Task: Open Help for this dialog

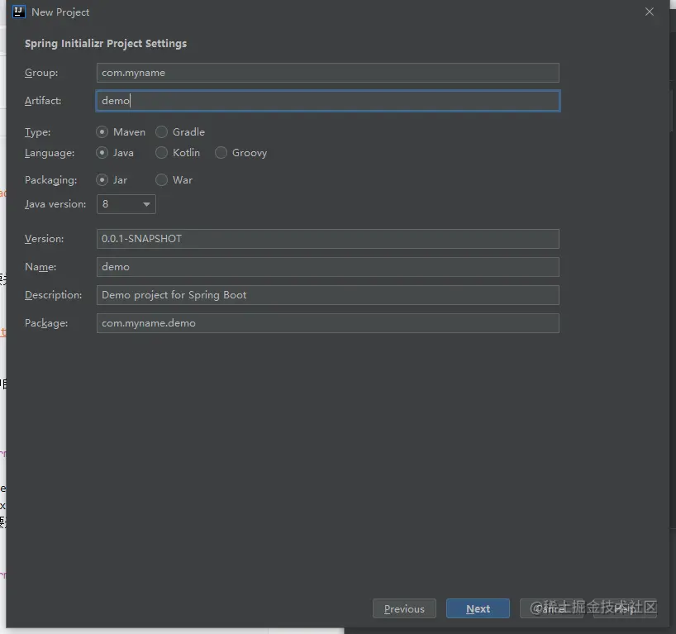Action: pyautogui.click(x=625, y=608)
